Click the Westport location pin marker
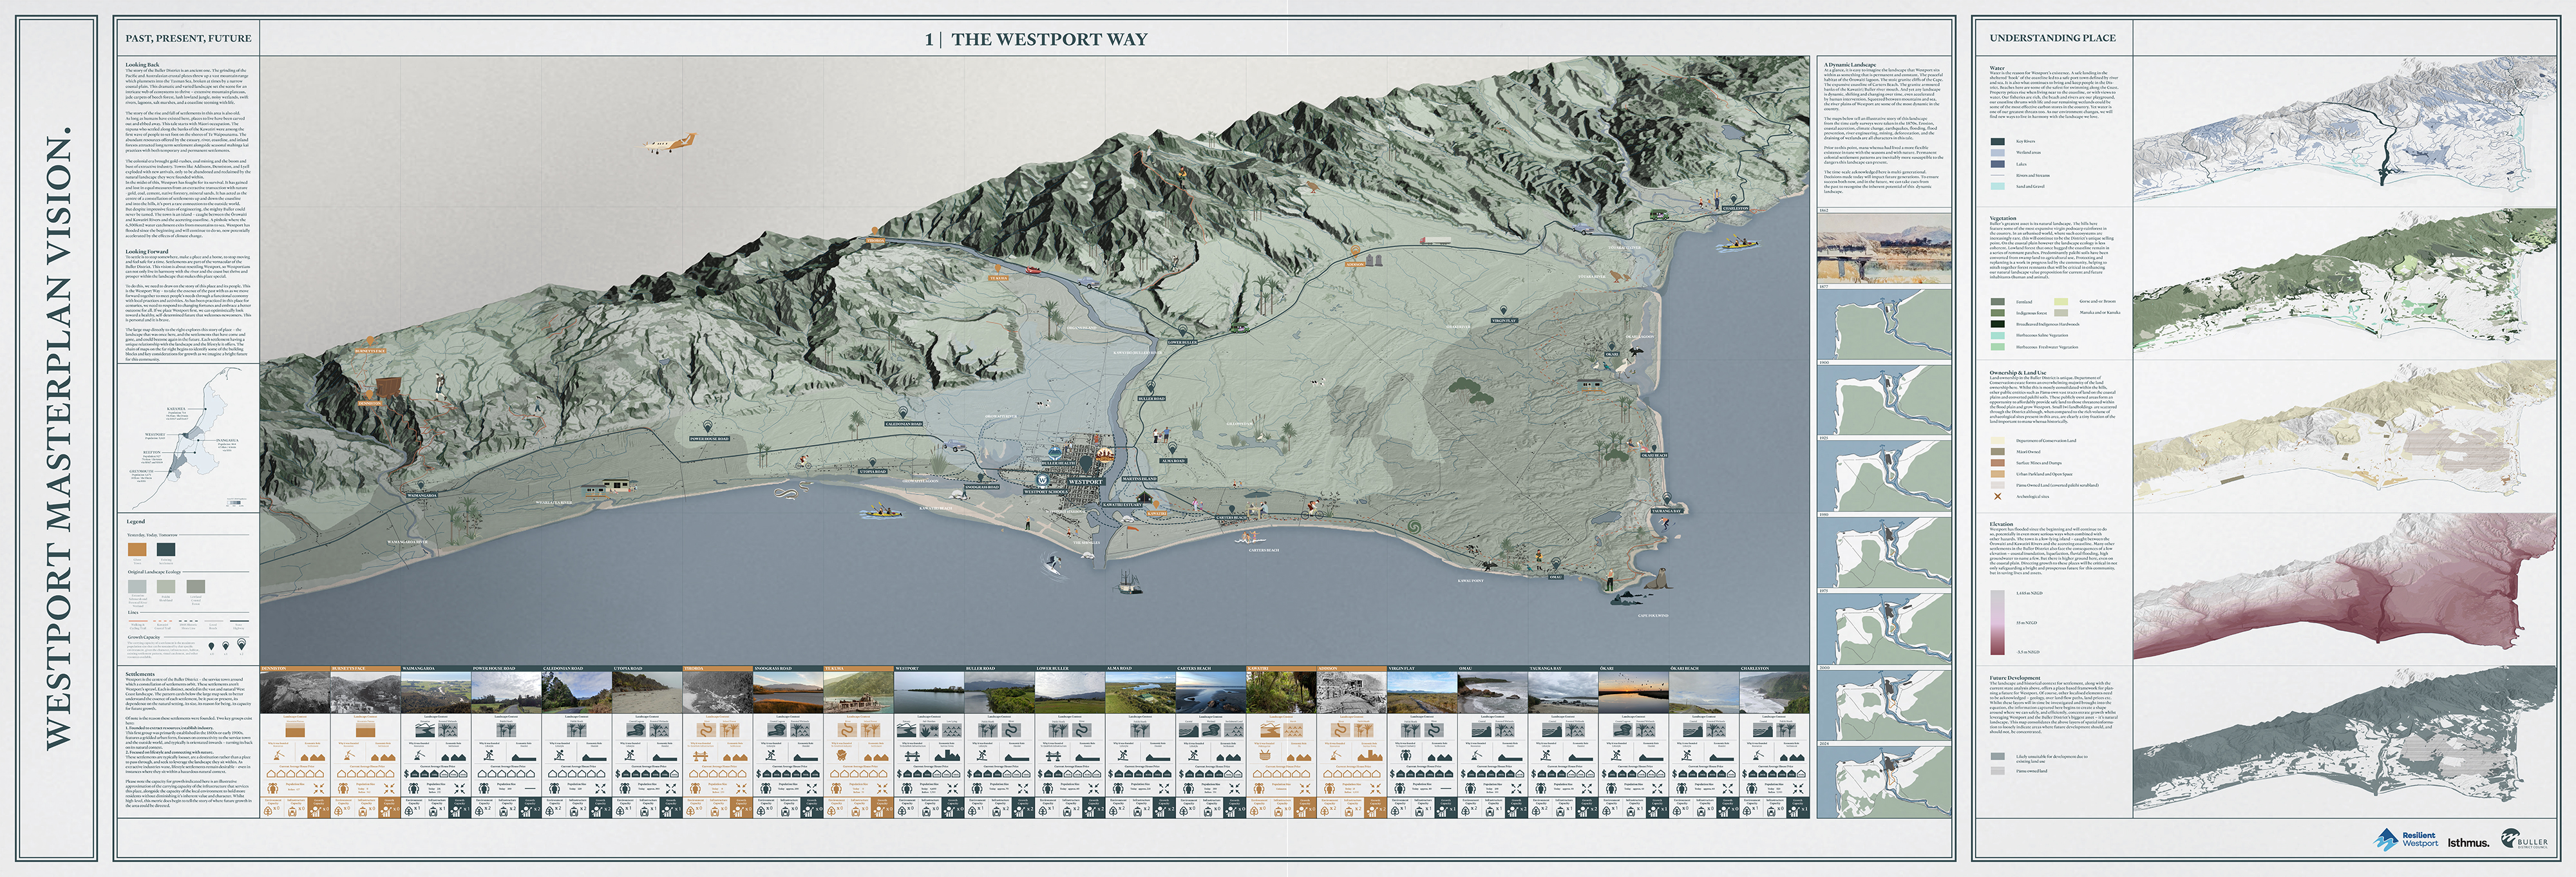Screen dimensions: 2576x877 (x=1086, y=464)
